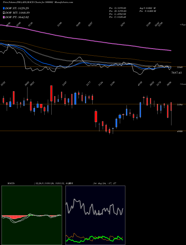The width and height of the screenshot is (186, 245).
Task: Click the last red candlestick with long lower wick
Action: pos(171,107)
